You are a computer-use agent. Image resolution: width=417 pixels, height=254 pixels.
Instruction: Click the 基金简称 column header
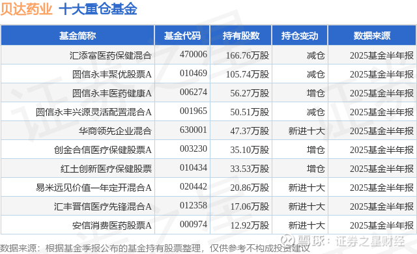(x=78, y=35)
